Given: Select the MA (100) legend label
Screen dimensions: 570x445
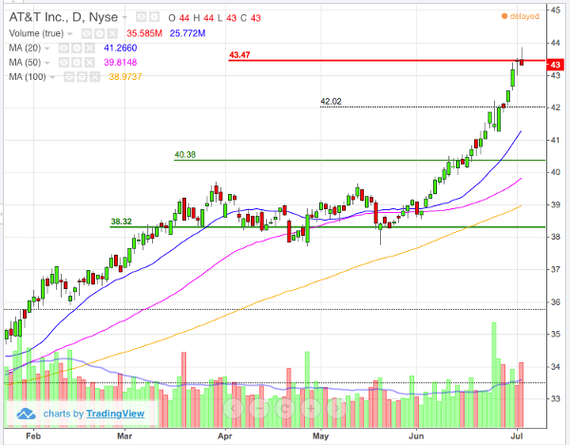Looking at the screenshot, I should pyautogui.click(x=28, y=77).
